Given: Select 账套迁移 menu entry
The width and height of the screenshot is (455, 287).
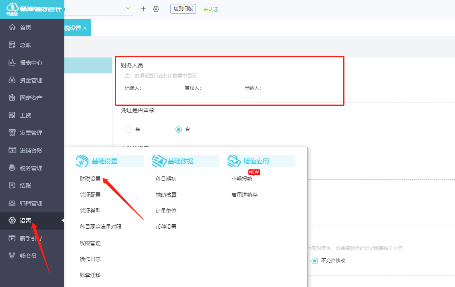Looking at the screenshot, I should [x=90, y=275].
